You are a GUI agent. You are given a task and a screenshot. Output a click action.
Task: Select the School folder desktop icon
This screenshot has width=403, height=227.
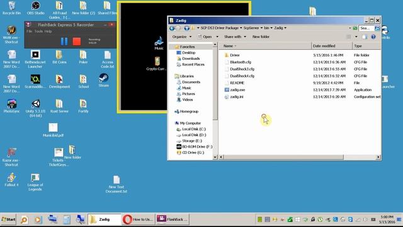click(83, 81)
